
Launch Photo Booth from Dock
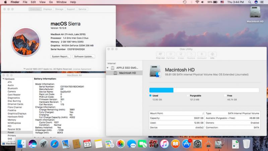point(153,144)
